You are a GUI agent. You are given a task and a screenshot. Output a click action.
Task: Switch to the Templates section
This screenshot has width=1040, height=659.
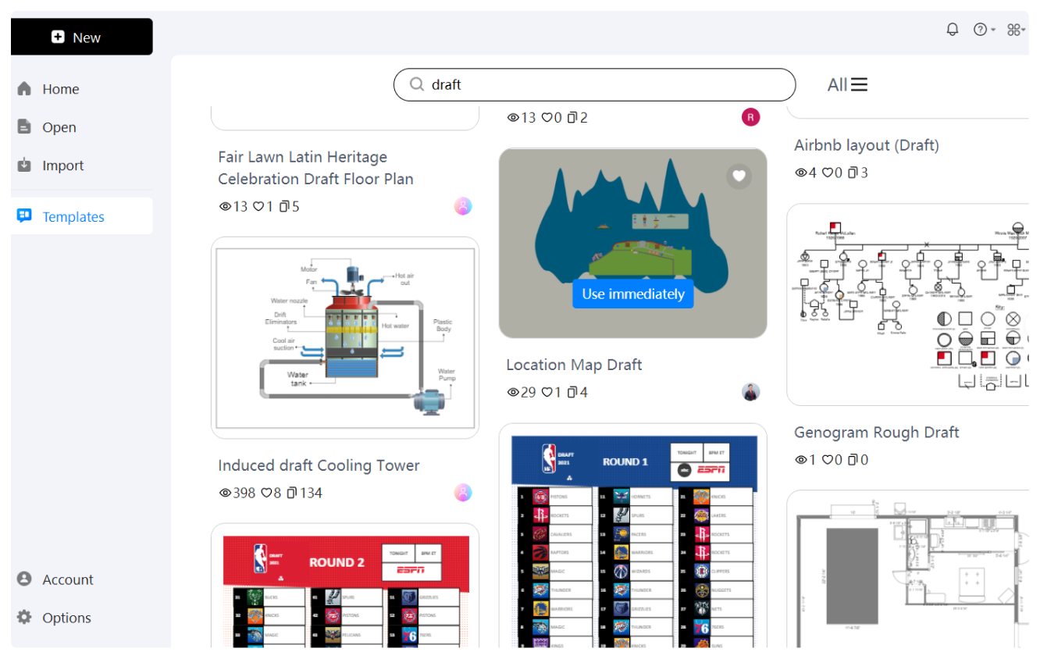(x=82, y=216)
